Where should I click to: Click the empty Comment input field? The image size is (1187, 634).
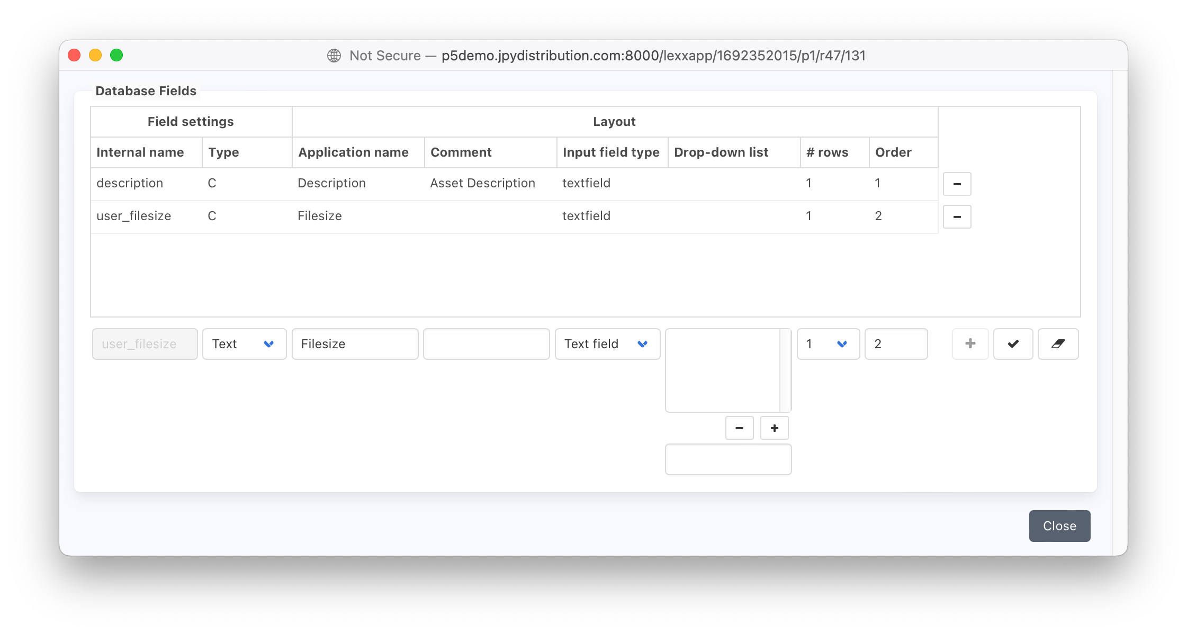click(486, 343)
